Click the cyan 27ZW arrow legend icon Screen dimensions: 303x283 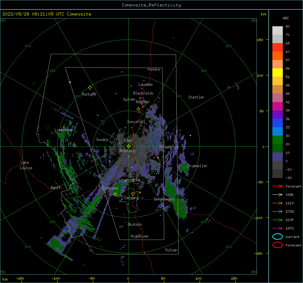pyautogui.click(x=277, y=212)
